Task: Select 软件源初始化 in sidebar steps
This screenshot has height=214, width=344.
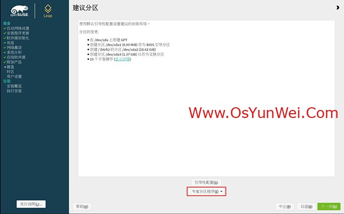Action: (18, 38)
